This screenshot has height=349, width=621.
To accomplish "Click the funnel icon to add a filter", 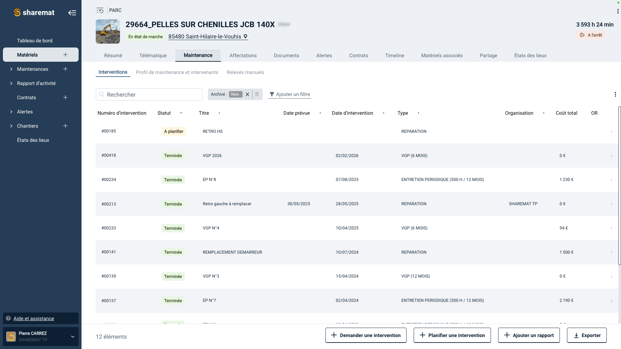I will tap(272, 94).
